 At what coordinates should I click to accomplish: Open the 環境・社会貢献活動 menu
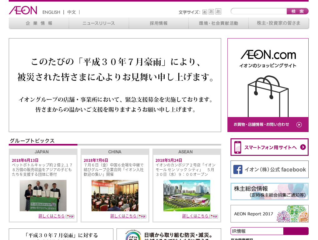tap(218, 23)
